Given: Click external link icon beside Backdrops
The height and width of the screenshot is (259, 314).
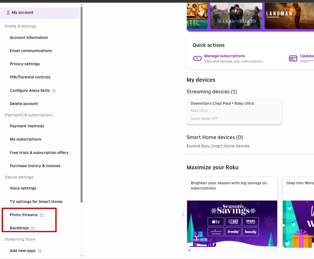Looking at the screenshot, I should click(33, 228).
